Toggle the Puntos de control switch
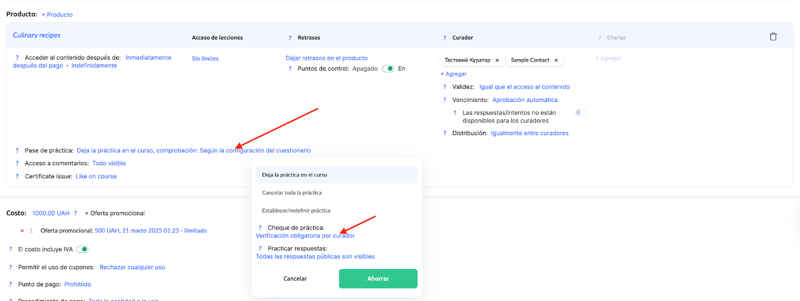This screenshot has height=301, width=800. click(x=388, y=69)
